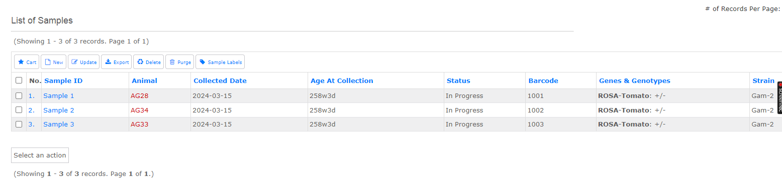Click the screenrec side tab
Screen dimensions: 782x182
click(x=779, y=97)
